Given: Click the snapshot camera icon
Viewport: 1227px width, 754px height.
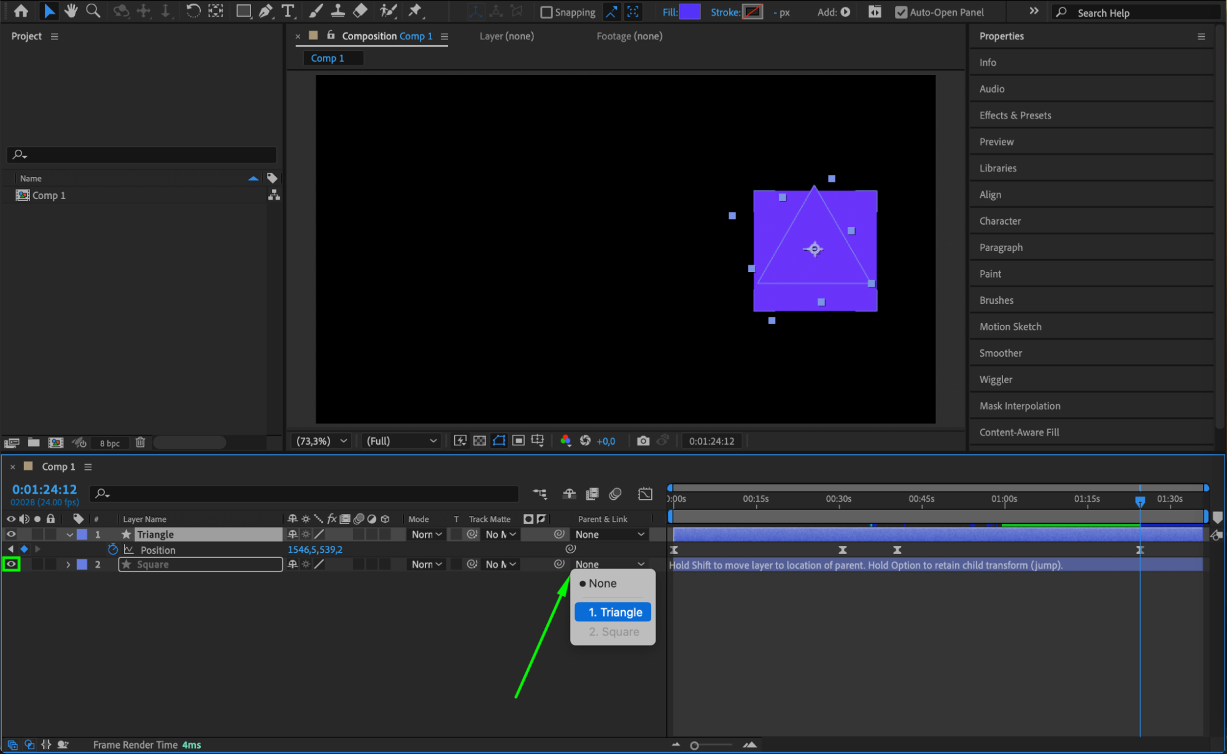Looking at the screenshot, I should coord(643,441).
